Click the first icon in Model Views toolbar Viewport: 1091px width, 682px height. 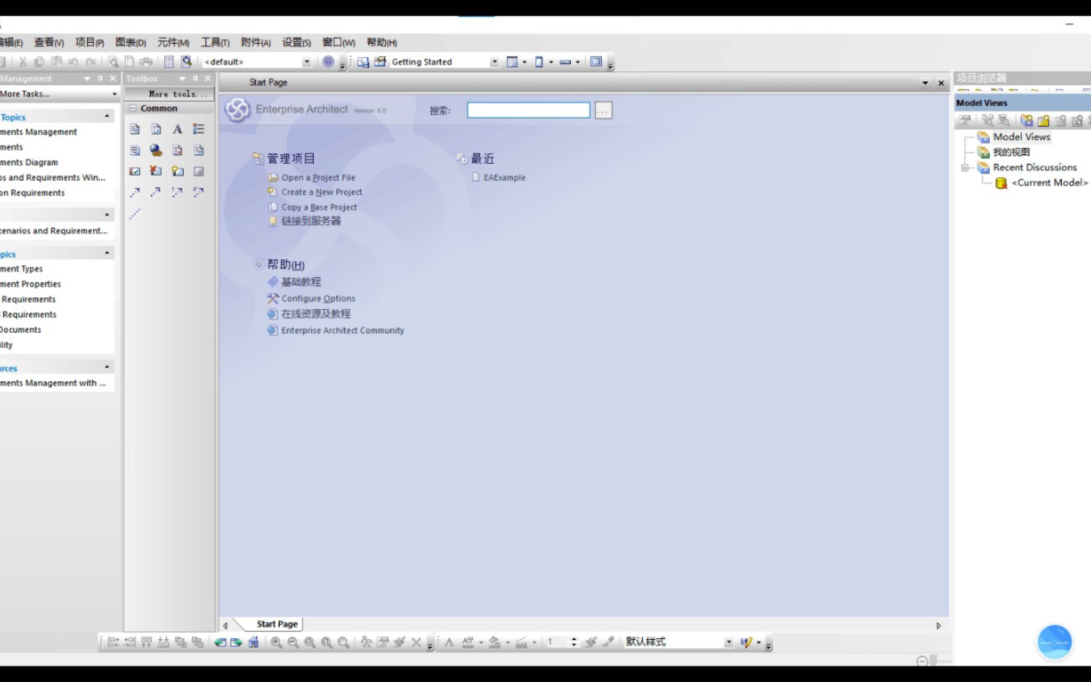coord(965,120)
